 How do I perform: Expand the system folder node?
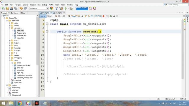[7, 85]
